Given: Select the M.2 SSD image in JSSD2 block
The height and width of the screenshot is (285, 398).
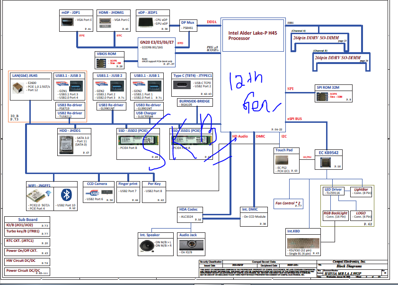Looking at the screenshot, I should [138, 140].
